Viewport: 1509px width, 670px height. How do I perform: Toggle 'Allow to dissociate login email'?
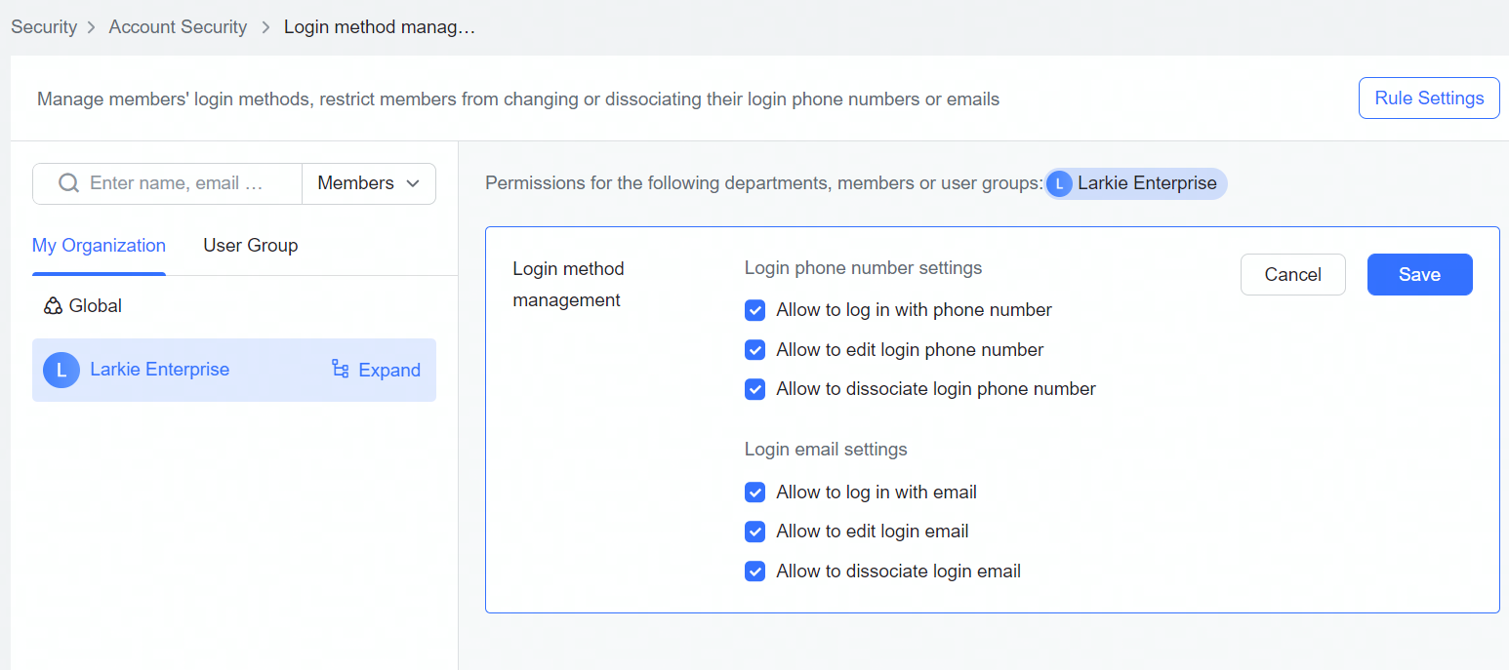[x=754, y=571]
